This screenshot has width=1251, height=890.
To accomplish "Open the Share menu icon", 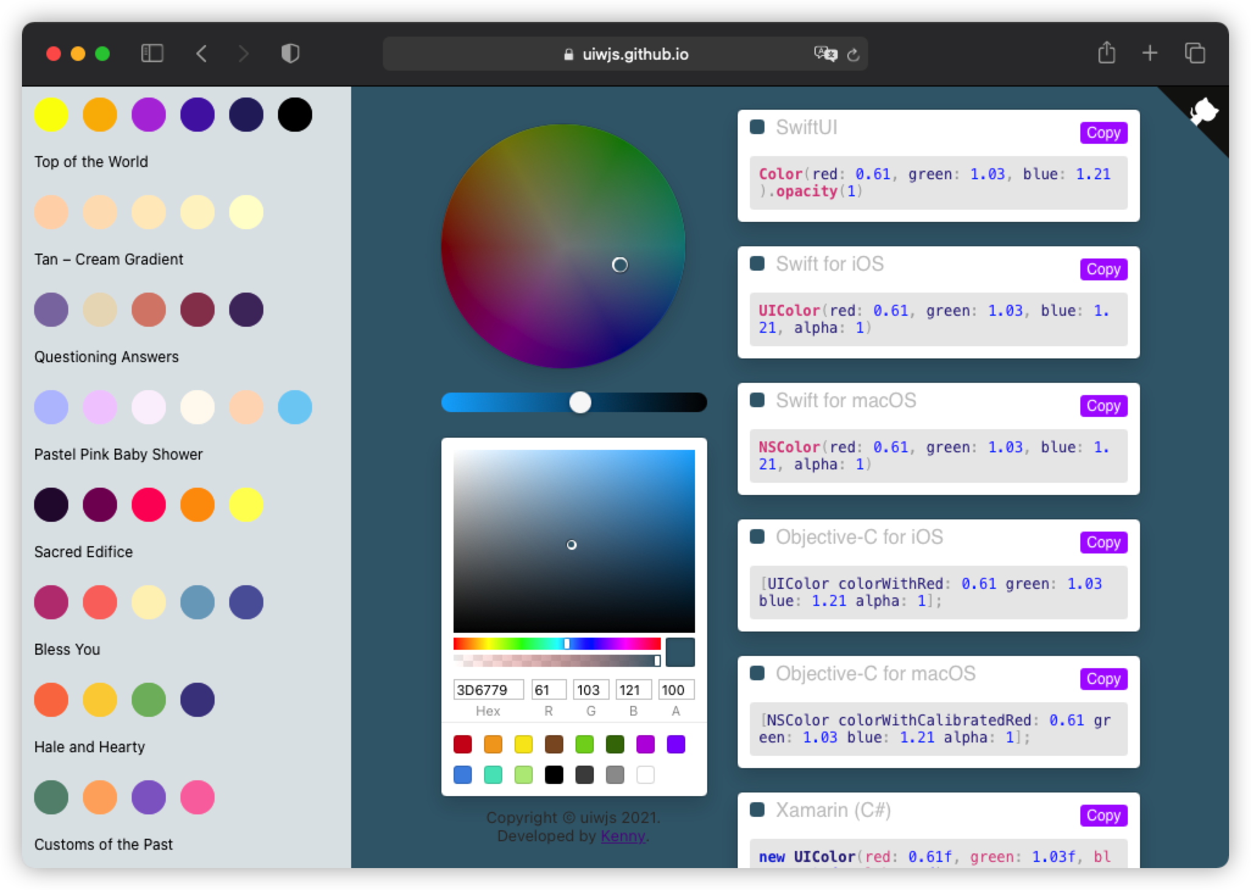I will [1107, 53].
